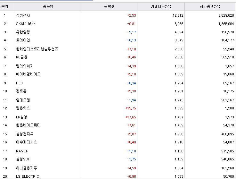This screenshot has width=236, height=179.
Task: Click the -0.13 change rate value
Action: pyautogui.click(x=132, y=40)
